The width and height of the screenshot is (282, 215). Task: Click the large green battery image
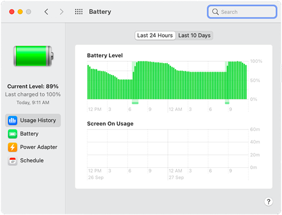(33, 56)
